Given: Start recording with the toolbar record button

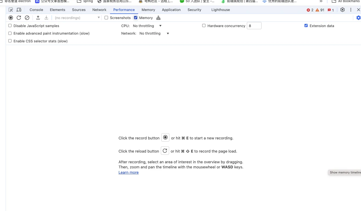Looking at the screenshot, I should pyautogui.click(x=11, y=18).
